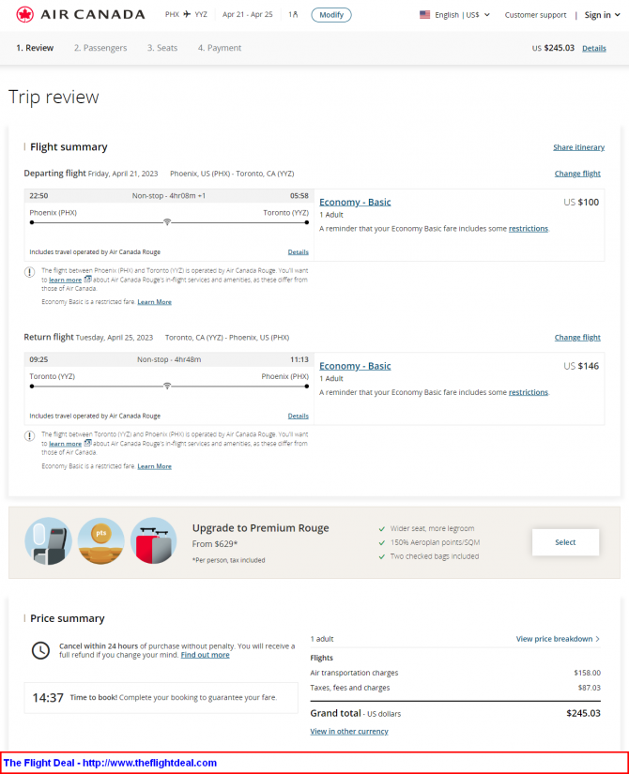Click the 14:37 booking countdown timer
Screen dimensions: 629x774
click(48, 697)
